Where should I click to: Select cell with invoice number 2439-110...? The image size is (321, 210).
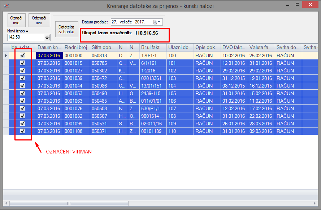coord(153,93)
